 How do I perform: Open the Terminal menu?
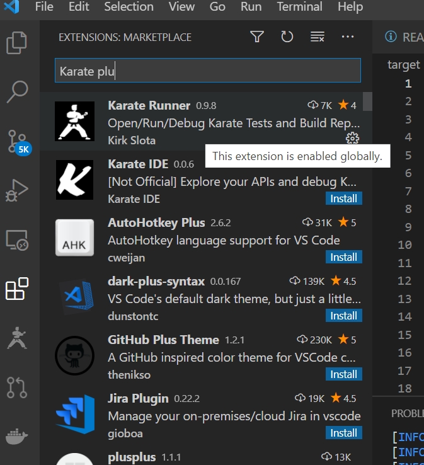299,8
